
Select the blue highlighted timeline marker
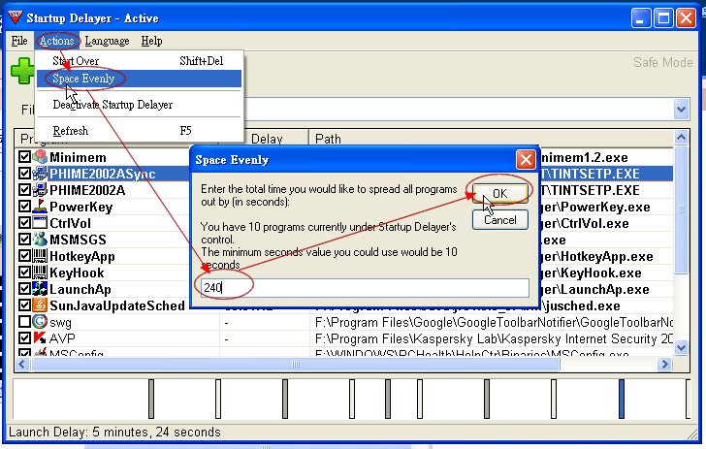coord(622,399)
